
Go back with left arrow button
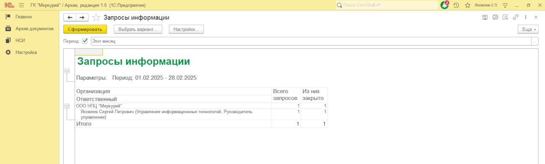[x=70, y=18]
